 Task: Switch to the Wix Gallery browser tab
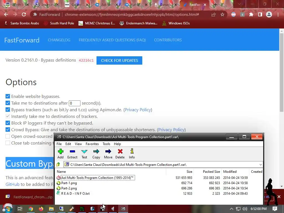pyautogui.click(x=76, y=5)
